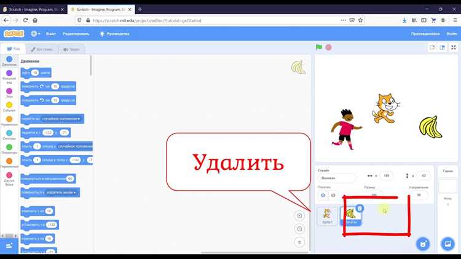Screen dimensions: 461x259
Task: Click the turn clockwise 15 degrees block
Action: click(48, 87)
